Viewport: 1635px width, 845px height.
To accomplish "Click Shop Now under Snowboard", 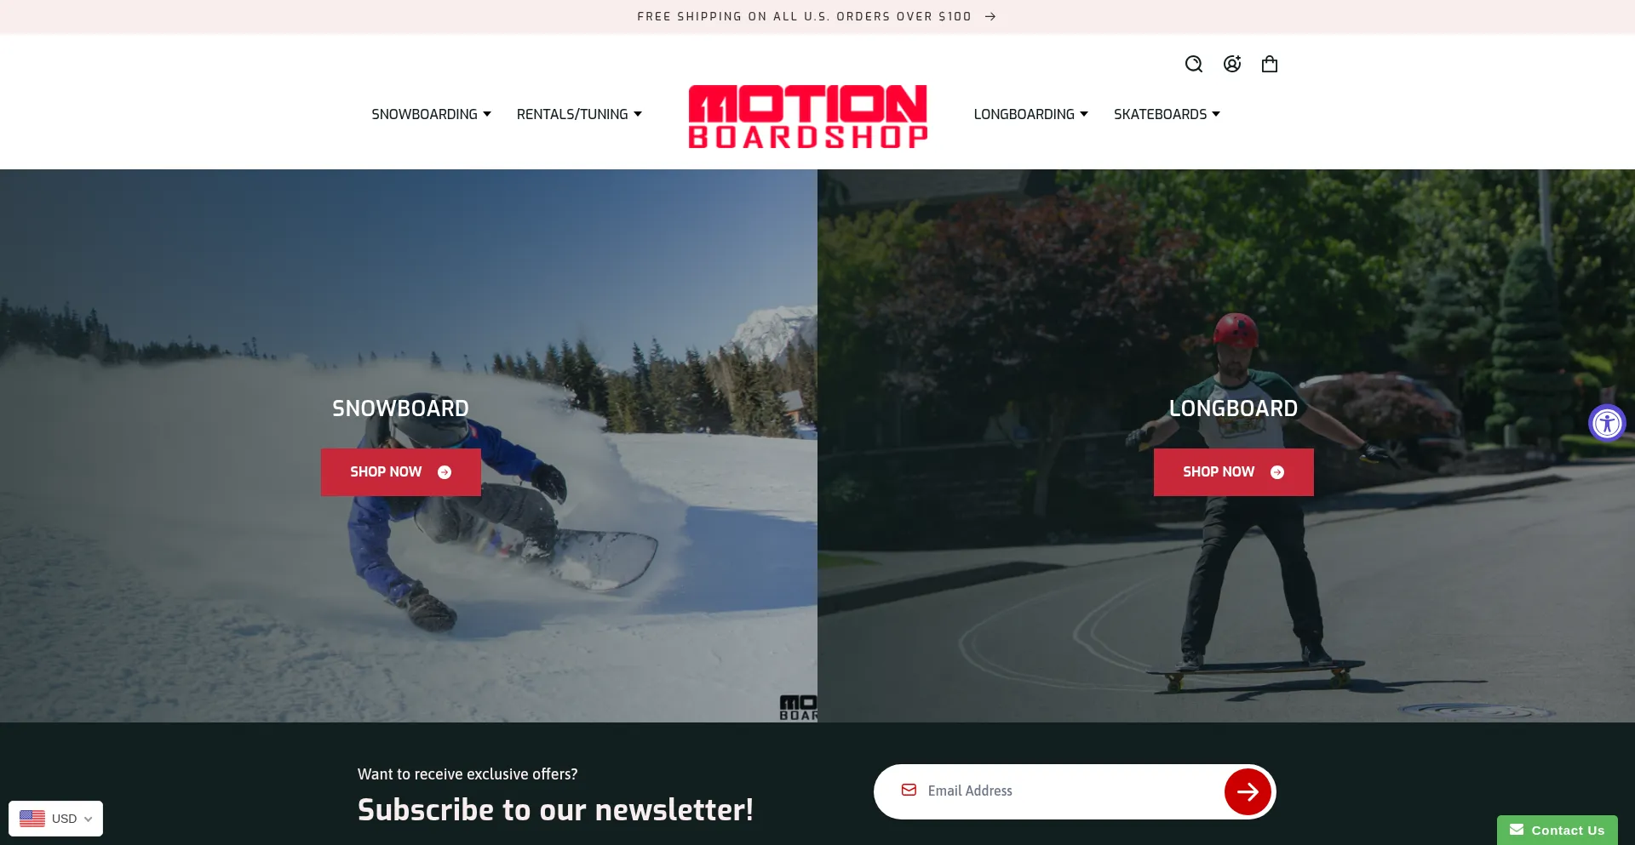I will (x=401, y=472).
